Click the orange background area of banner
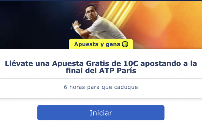 point(167,26)
